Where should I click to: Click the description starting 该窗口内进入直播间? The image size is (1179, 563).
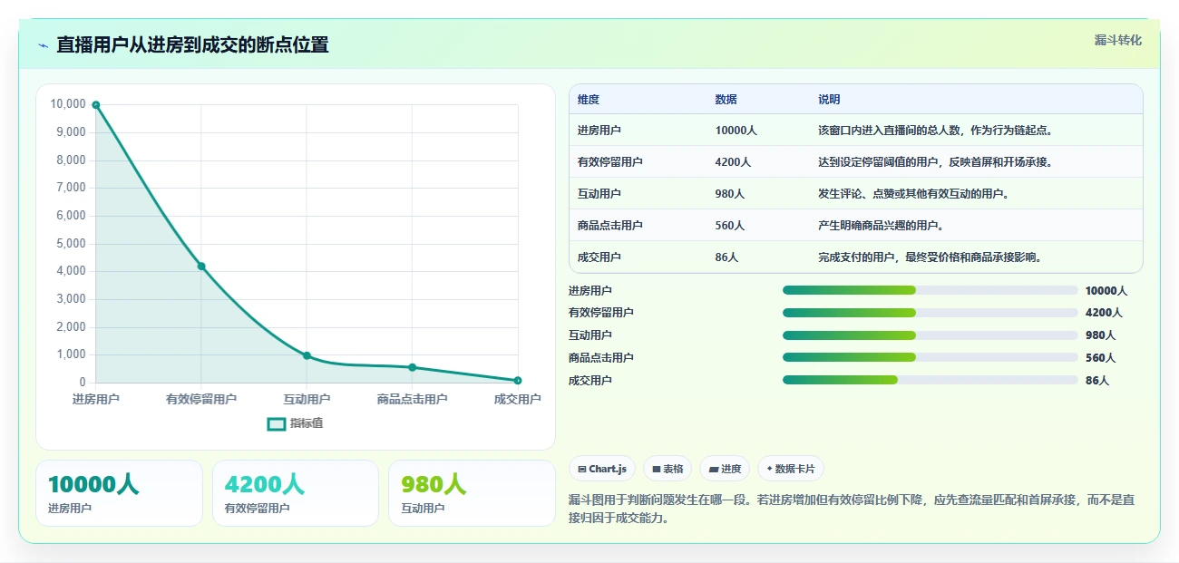pyautogui.click(x=935, y=131)
